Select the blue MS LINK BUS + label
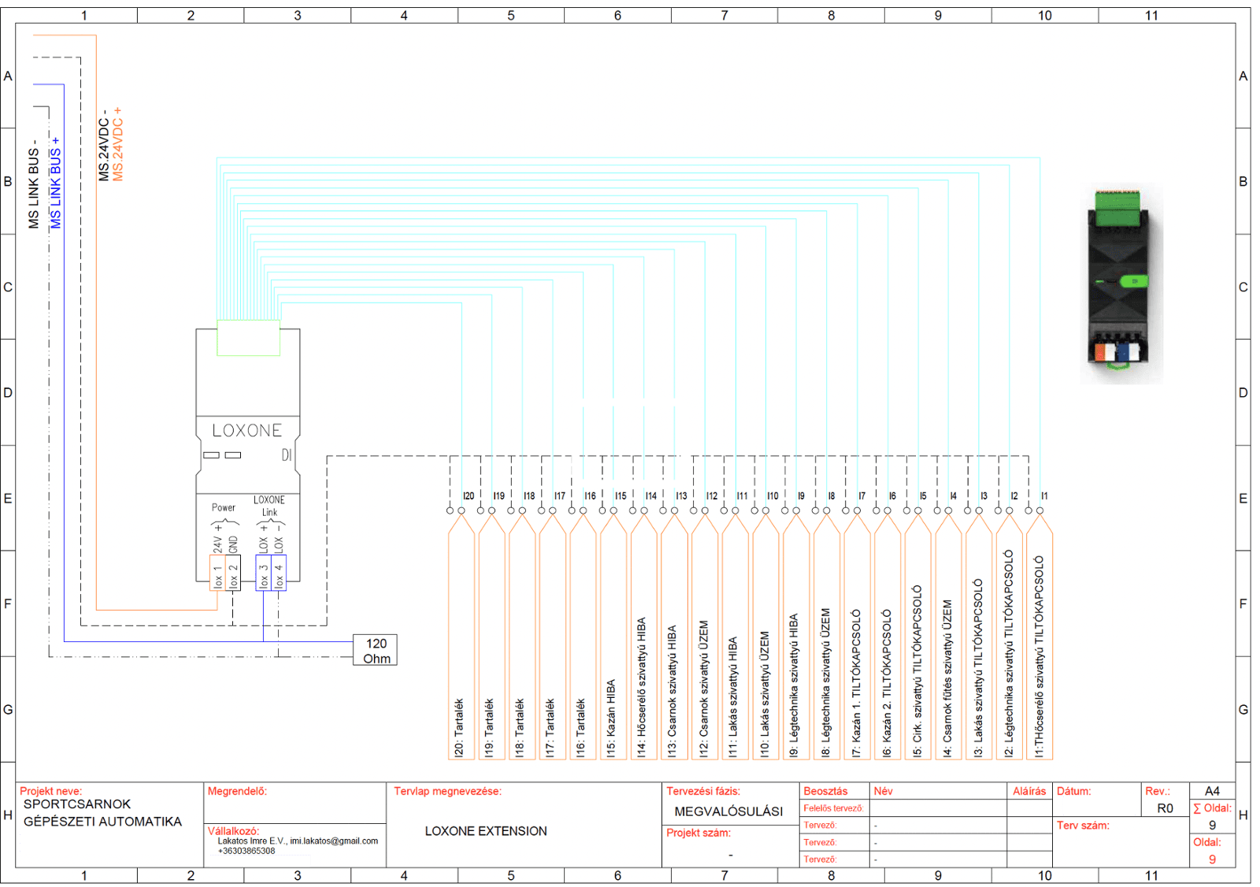The image size is (1260, 887). (56, 184)
